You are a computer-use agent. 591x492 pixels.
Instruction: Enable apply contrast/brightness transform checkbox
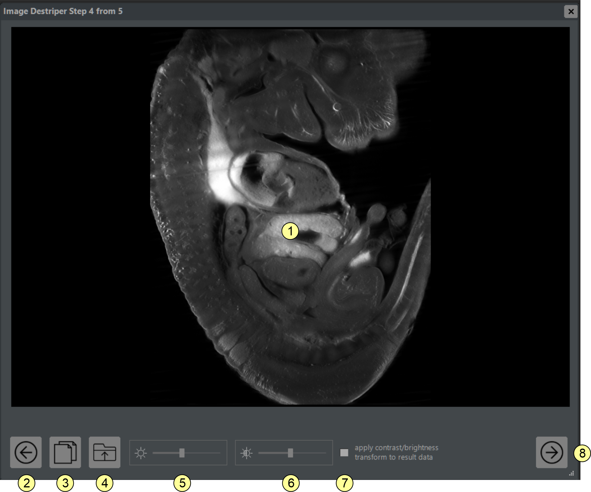click(x=344, y=452)
